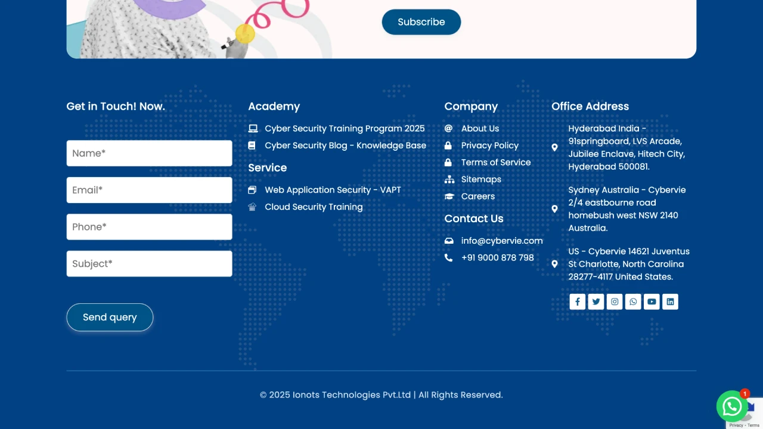This screenshot has width=763, height=429.
Task: Open the floating green WhatsApp chat bubble
Action: 731,406
